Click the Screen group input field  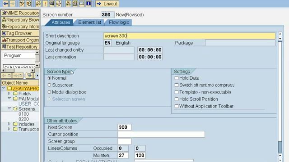[x=125, y=141]
